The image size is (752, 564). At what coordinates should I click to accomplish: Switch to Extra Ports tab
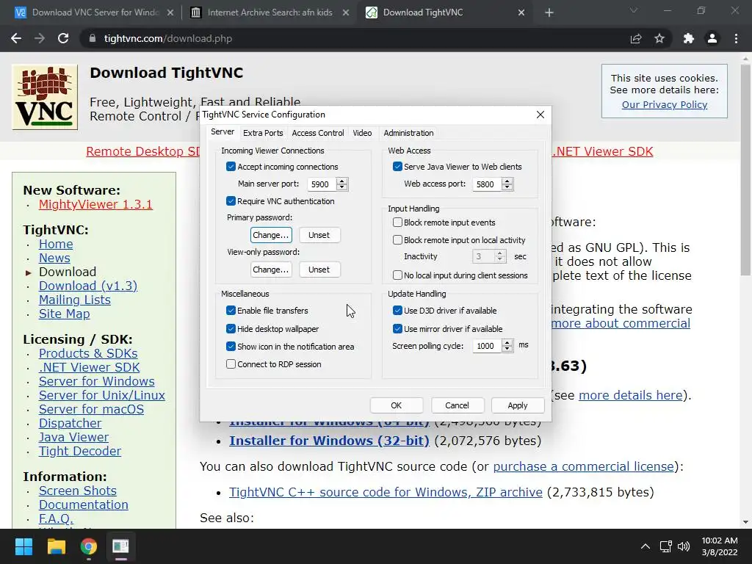click(x=263, y=133)
